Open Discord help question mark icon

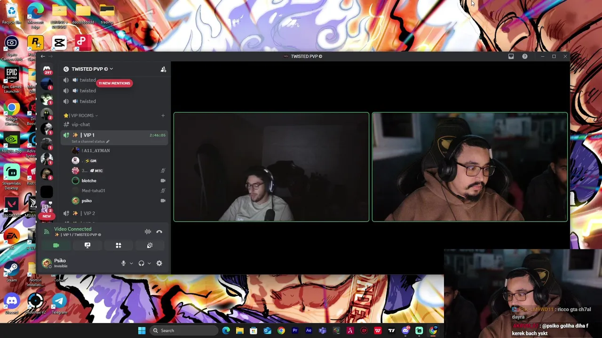[525, 56]
